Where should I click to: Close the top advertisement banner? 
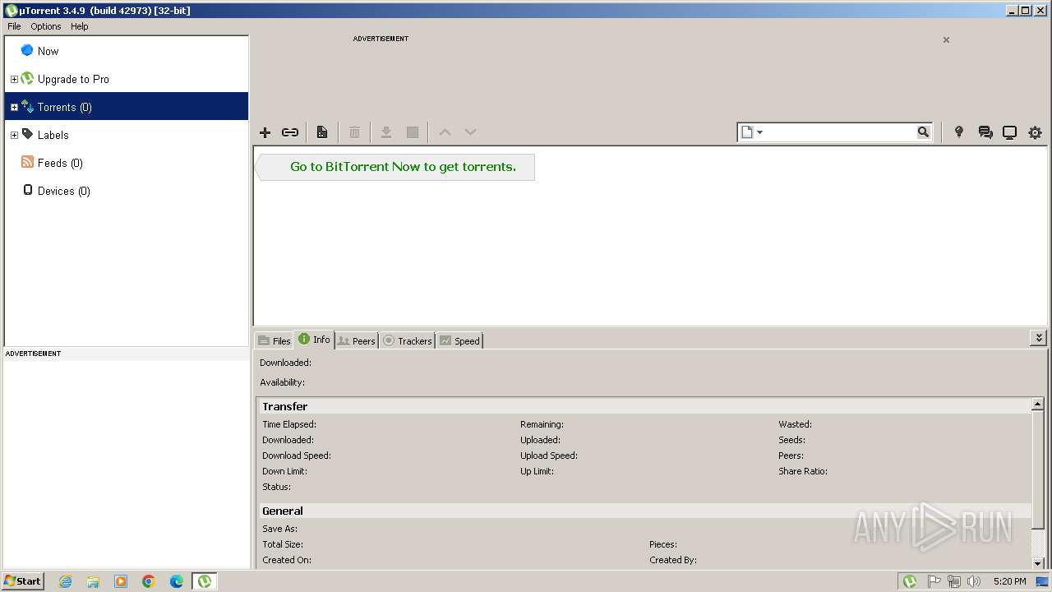[x=946, y=39]
